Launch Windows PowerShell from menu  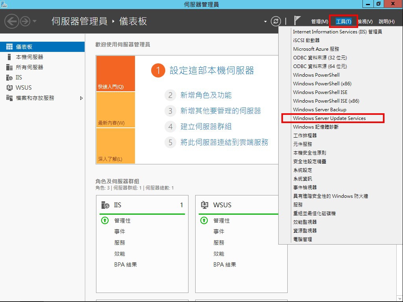pyautogui.click(x=316, y=75)
